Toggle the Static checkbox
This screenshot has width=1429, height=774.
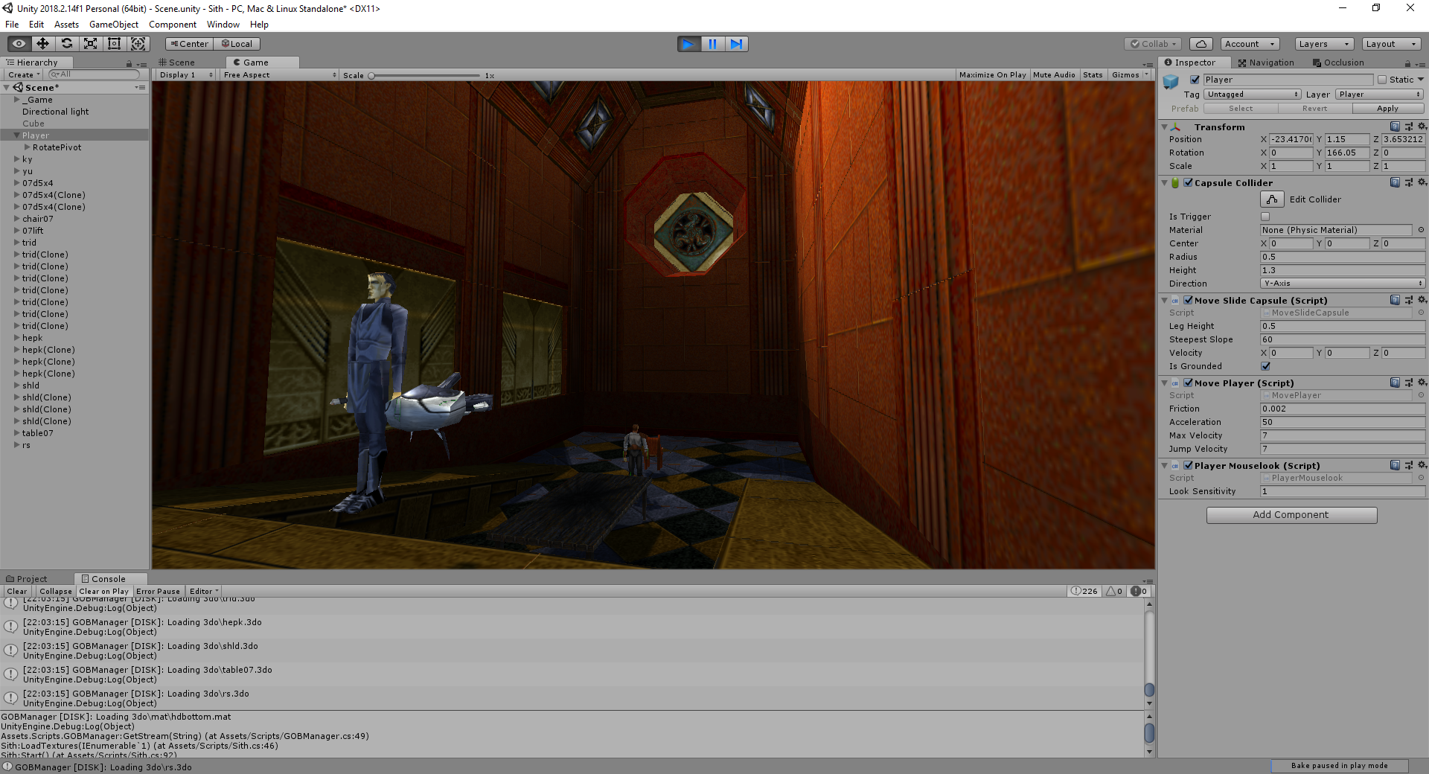[1382, 80]
